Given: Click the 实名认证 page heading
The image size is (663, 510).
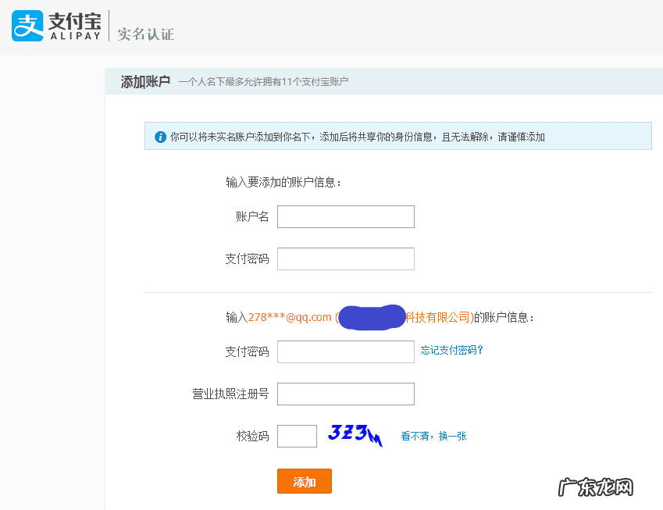Looking at the screenshot, I should 144,34.
